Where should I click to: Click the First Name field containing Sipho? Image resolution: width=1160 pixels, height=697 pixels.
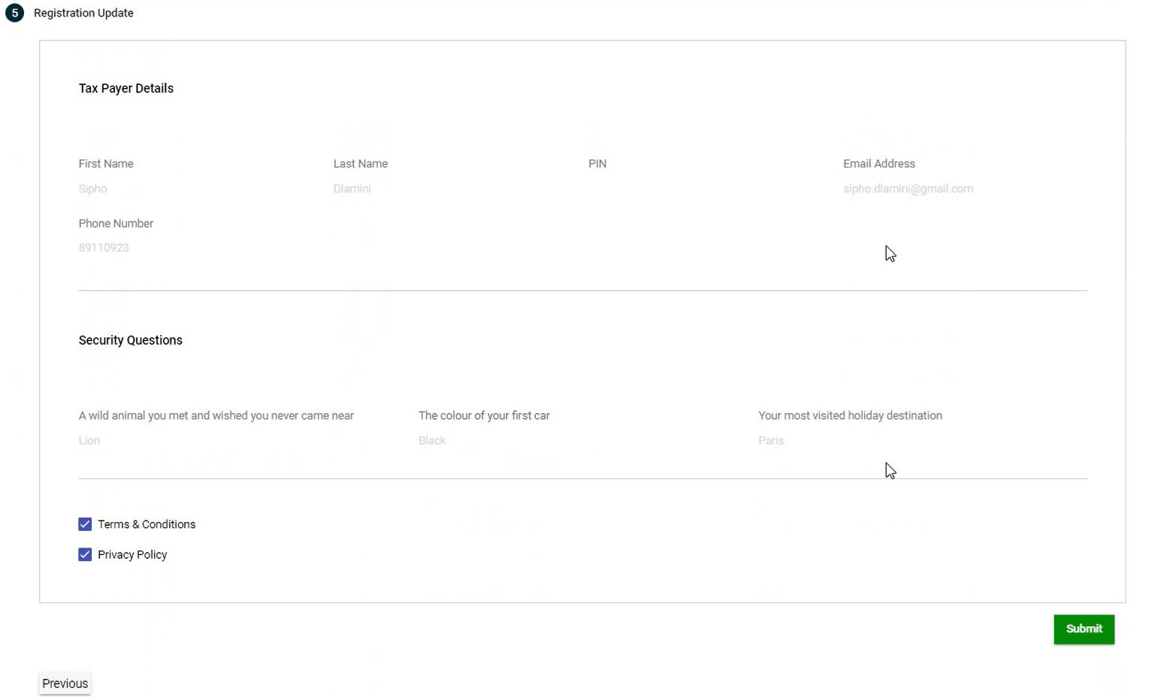point(93,189)
